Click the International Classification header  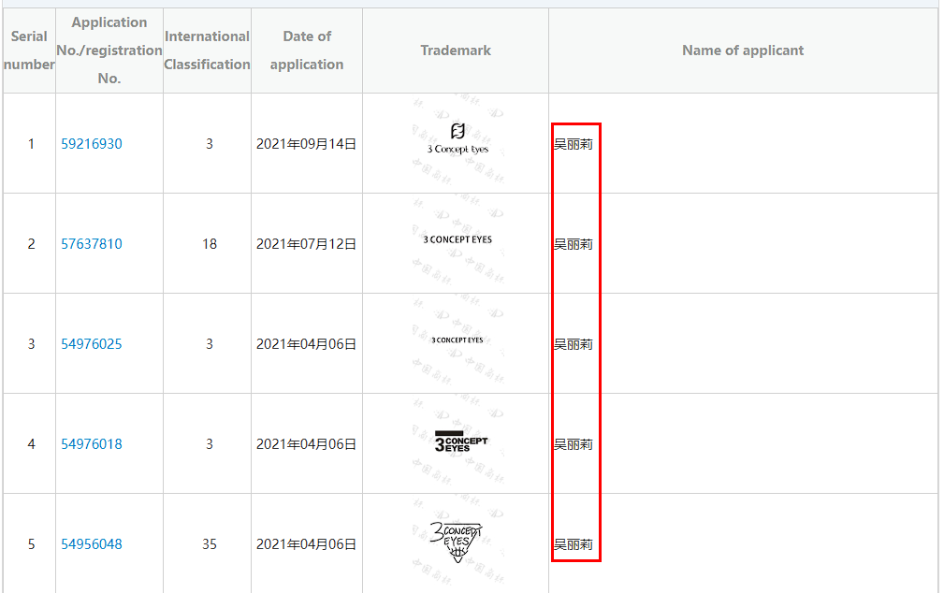pos(207,51)
